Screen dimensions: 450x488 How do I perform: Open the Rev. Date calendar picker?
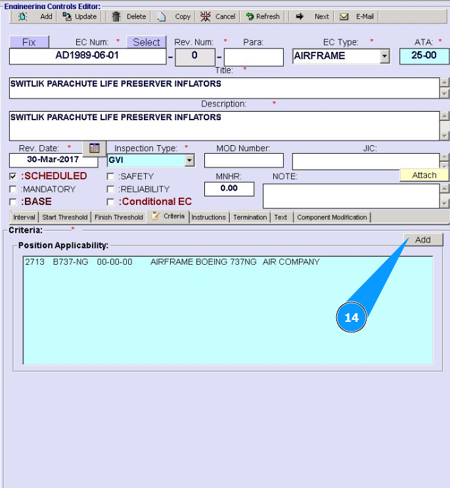pos(95,148)
